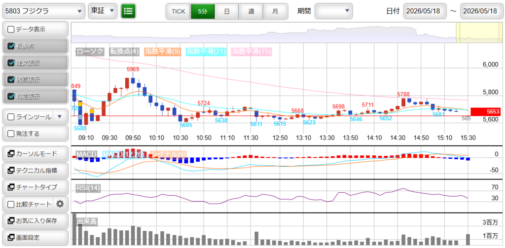Open the チャートタイプ popup icon

11,187
